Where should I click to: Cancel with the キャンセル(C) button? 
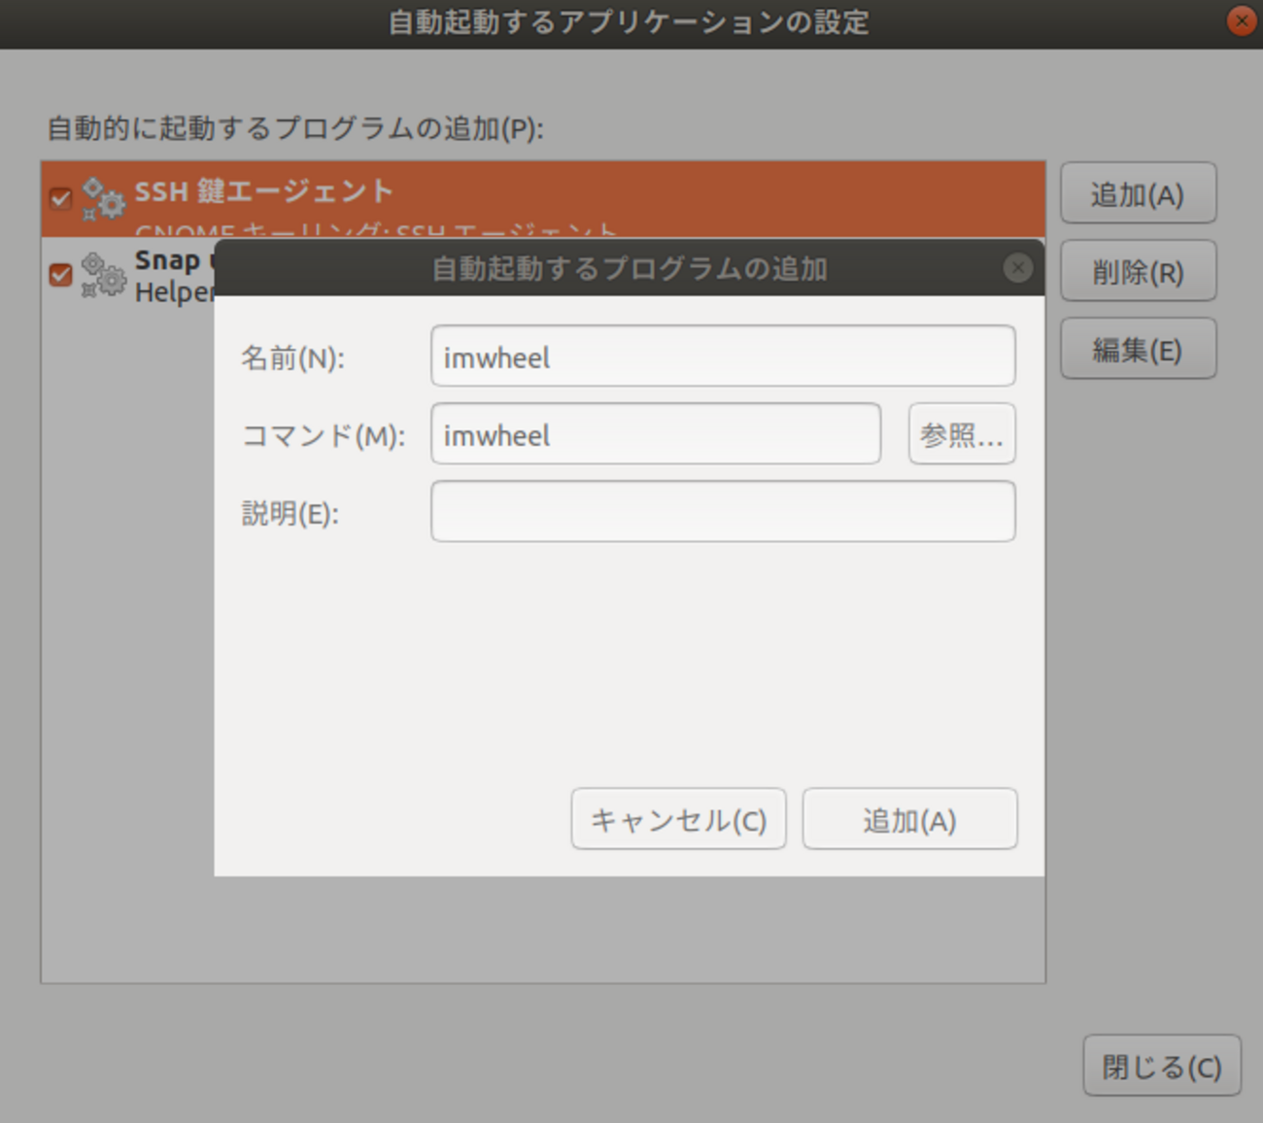click(x=678, y=819)
